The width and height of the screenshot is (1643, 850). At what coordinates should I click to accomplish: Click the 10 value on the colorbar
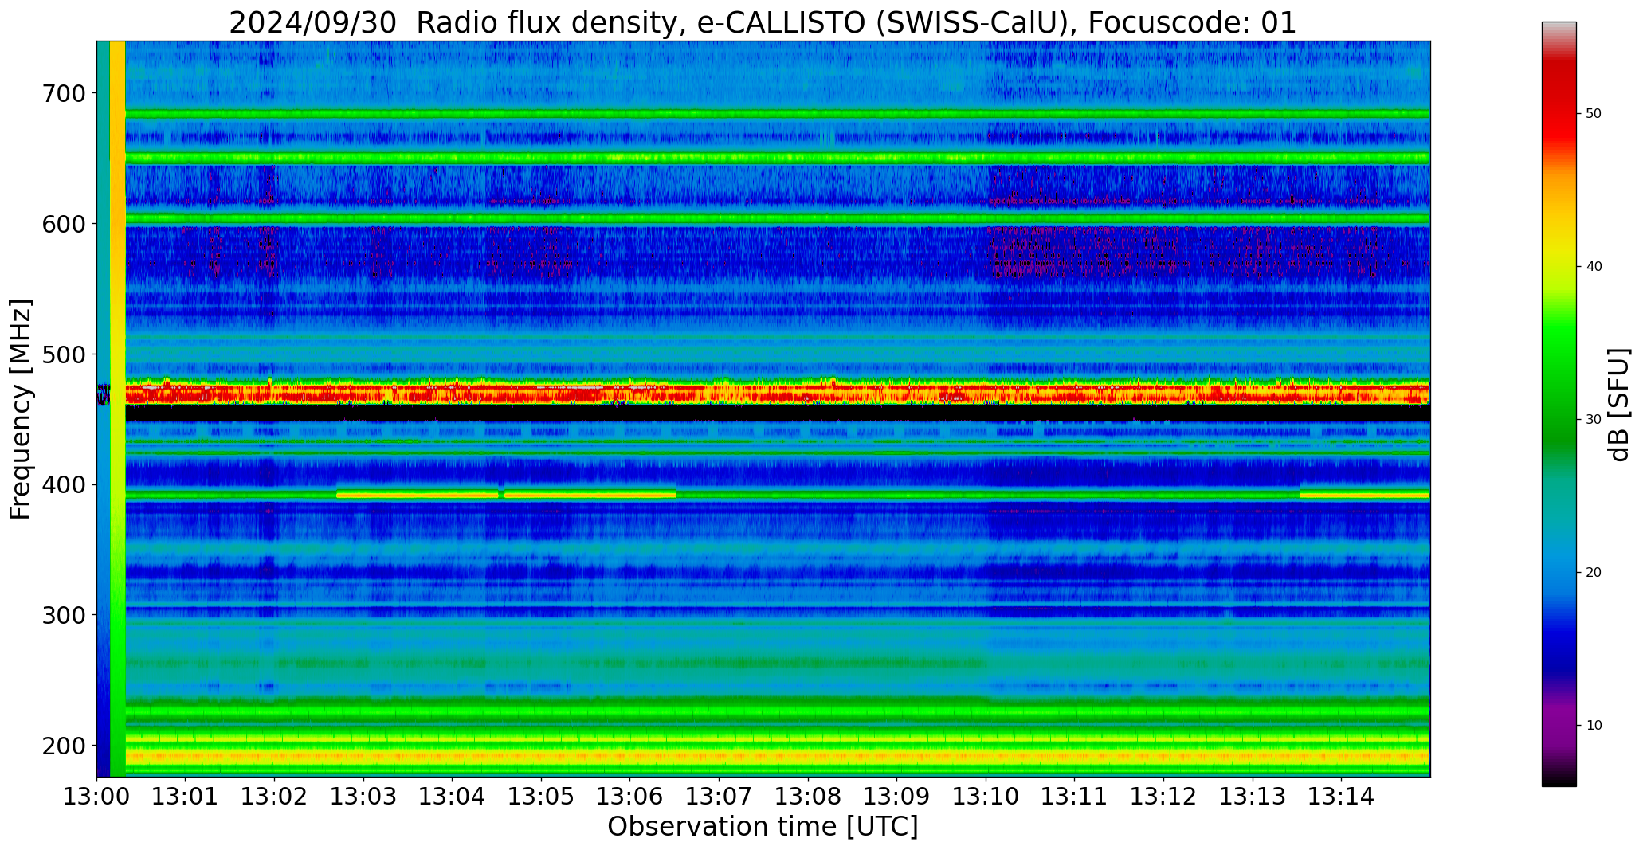point(1594,726)
